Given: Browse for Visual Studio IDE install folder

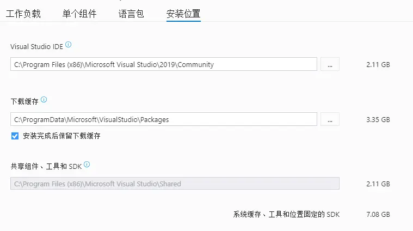Looking at the screenshot, I should click(330, 64).
